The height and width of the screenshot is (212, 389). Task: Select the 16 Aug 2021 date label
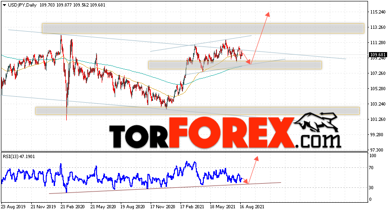[251, 206]
